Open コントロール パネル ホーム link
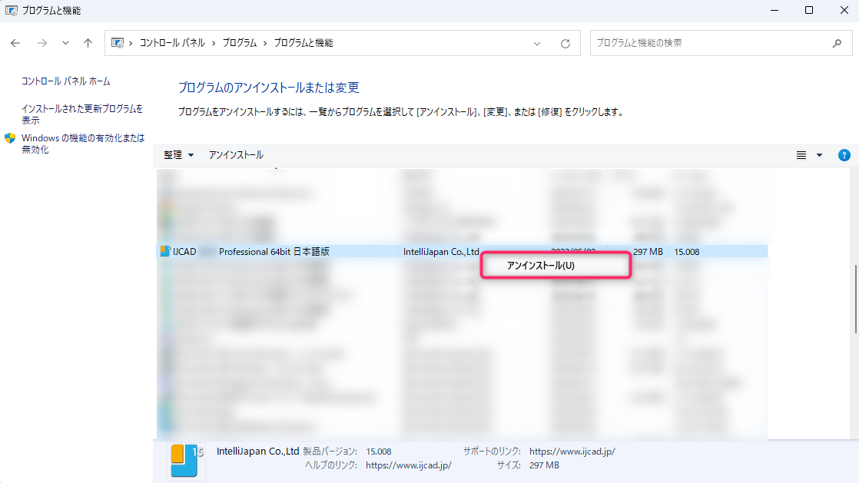The height and width of the screenshot is (483, 859). point(66,81)
